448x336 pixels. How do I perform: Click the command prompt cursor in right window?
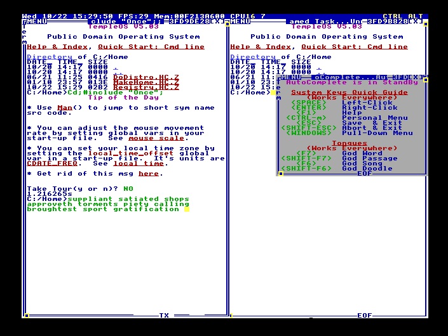(x=273, y=93)
